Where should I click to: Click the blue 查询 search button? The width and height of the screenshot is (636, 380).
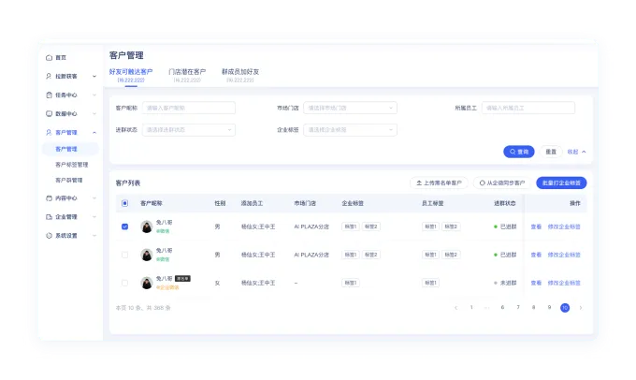click(518, 152)
